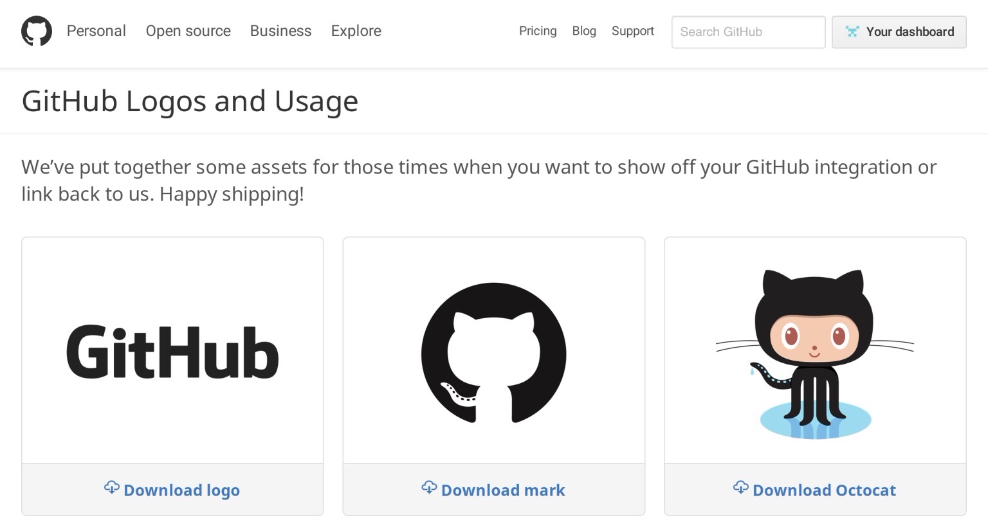This screenshot has width=988, height=529.
Task: Click the GitHub wordmark logo image
Action: point(172,352)
